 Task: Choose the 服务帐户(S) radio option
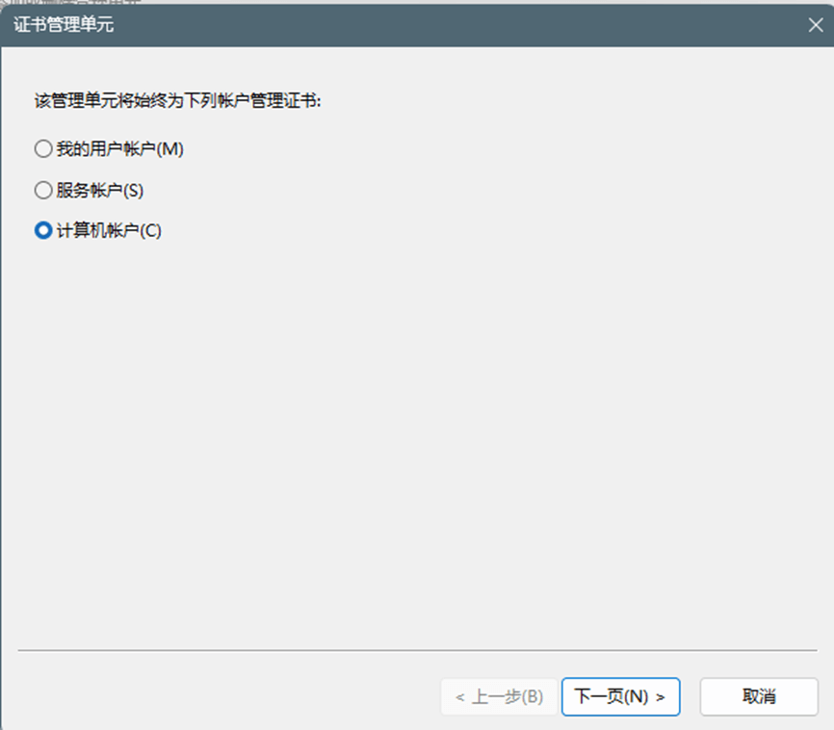coord(89,190)
